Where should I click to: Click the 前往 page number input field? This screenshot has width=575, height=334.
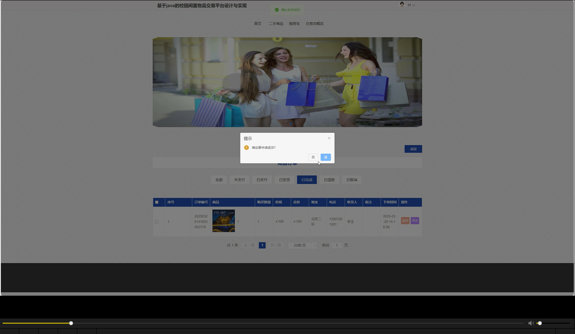336,245
